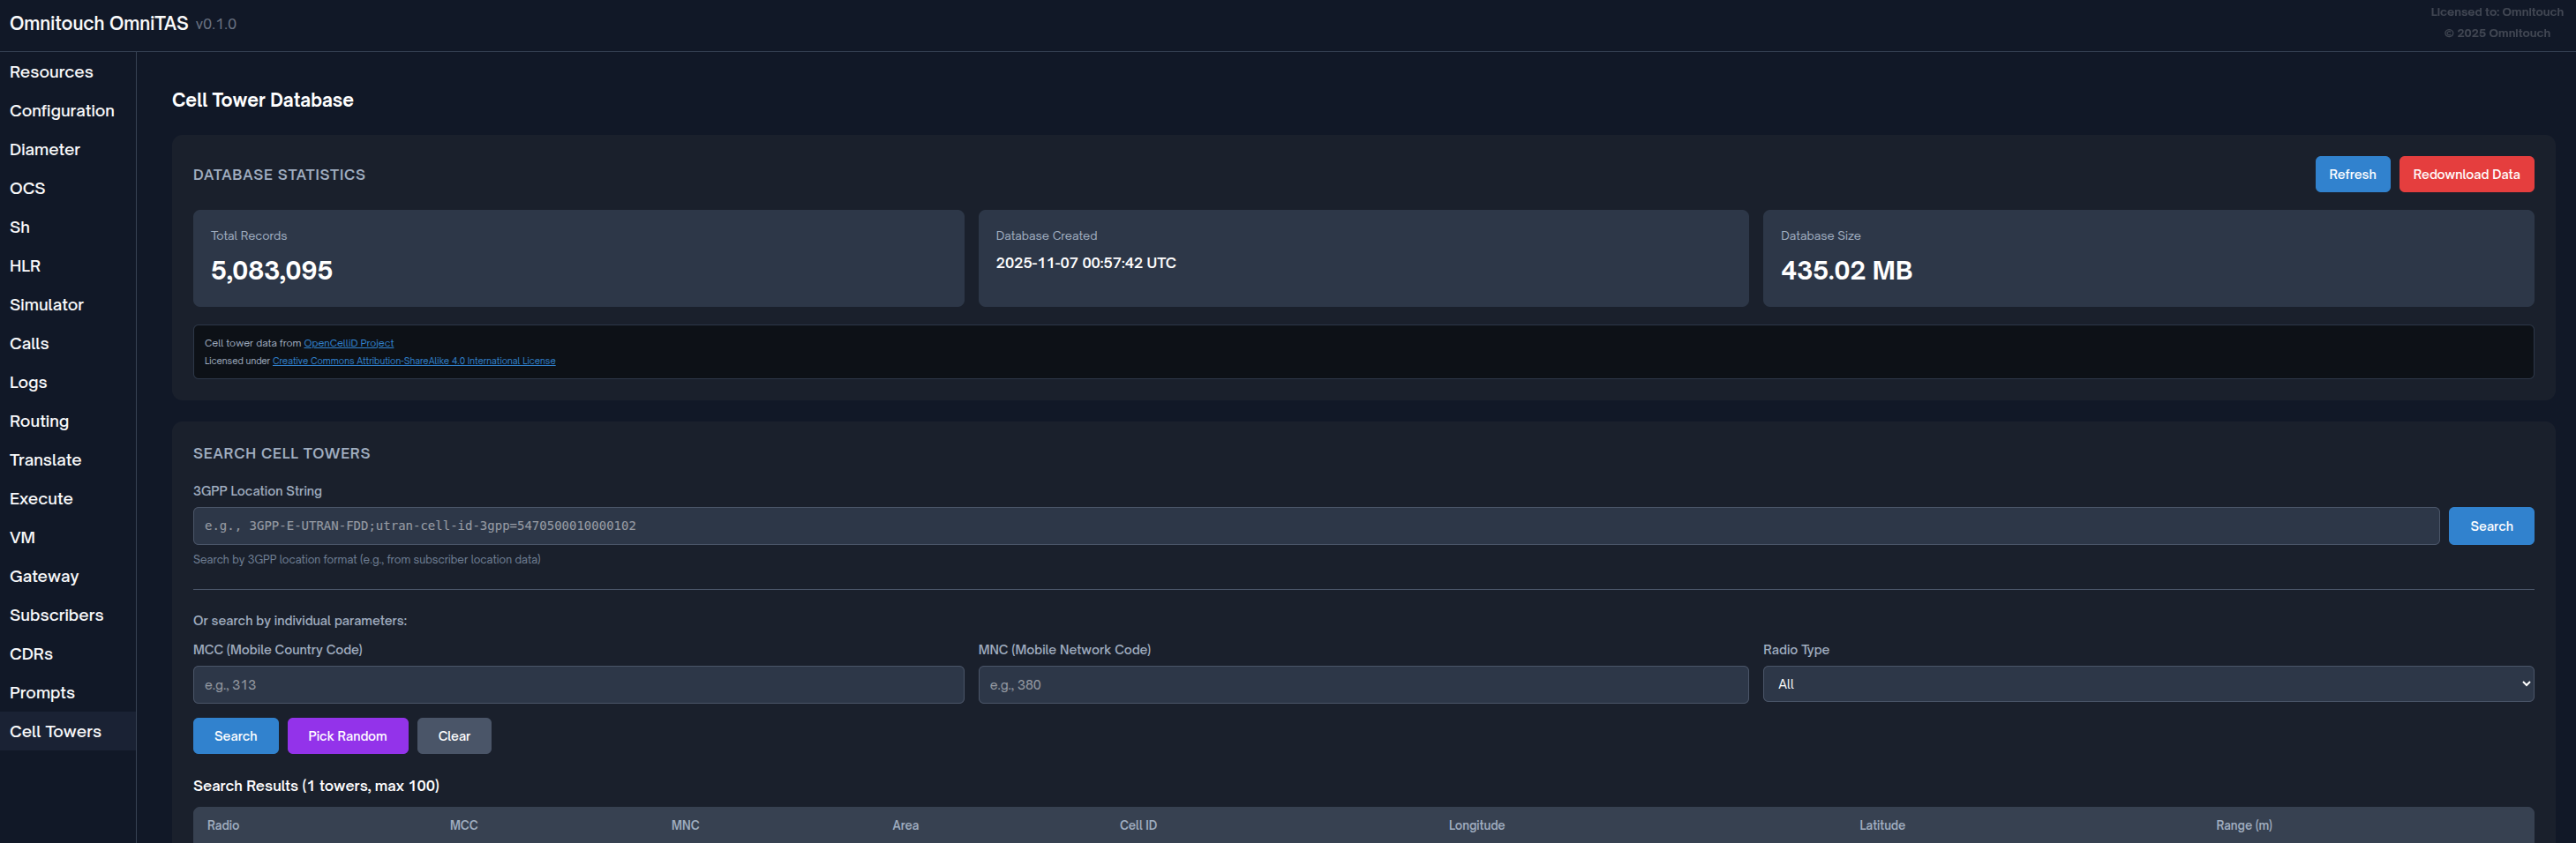Click the blue Search button beside Pick Random
This screenshot has height=843, width=2576.
235,736
